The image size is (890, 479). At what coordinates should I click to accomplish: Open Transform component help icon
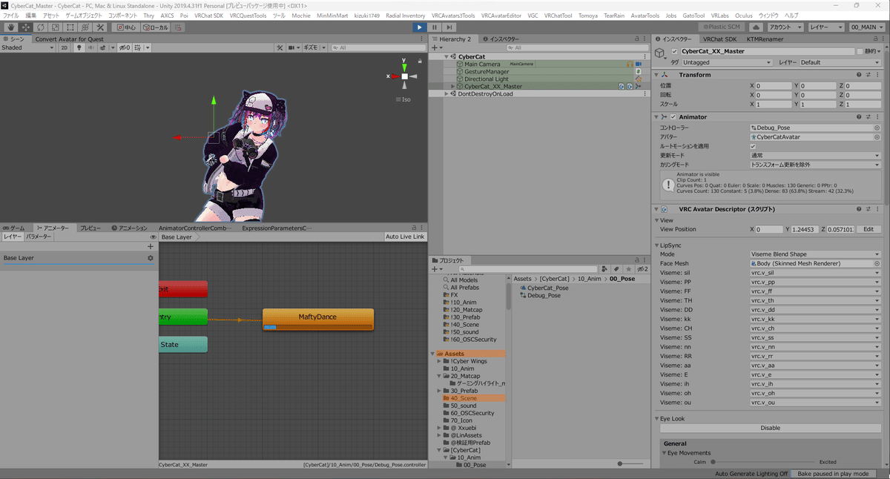[859, 75]
